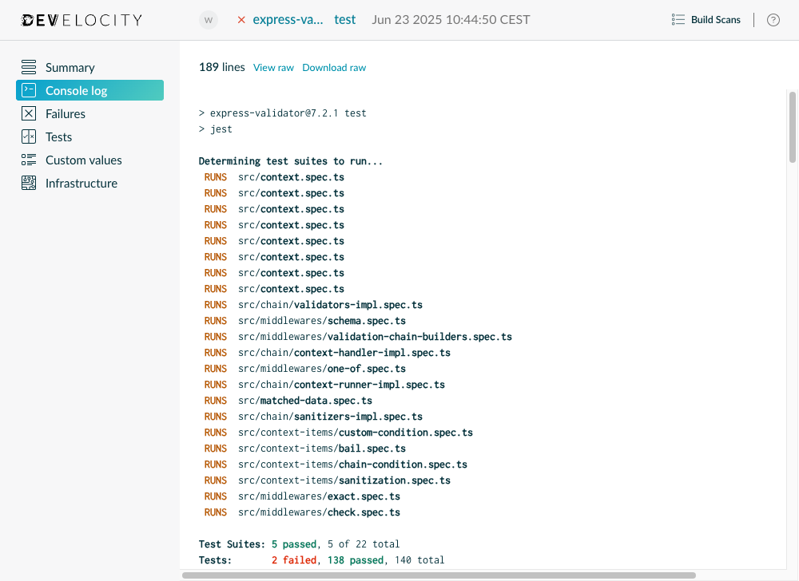Screen dimensions: 799x581
Task: Click 'Download raw' to save the log
Action: pos(334,67)
